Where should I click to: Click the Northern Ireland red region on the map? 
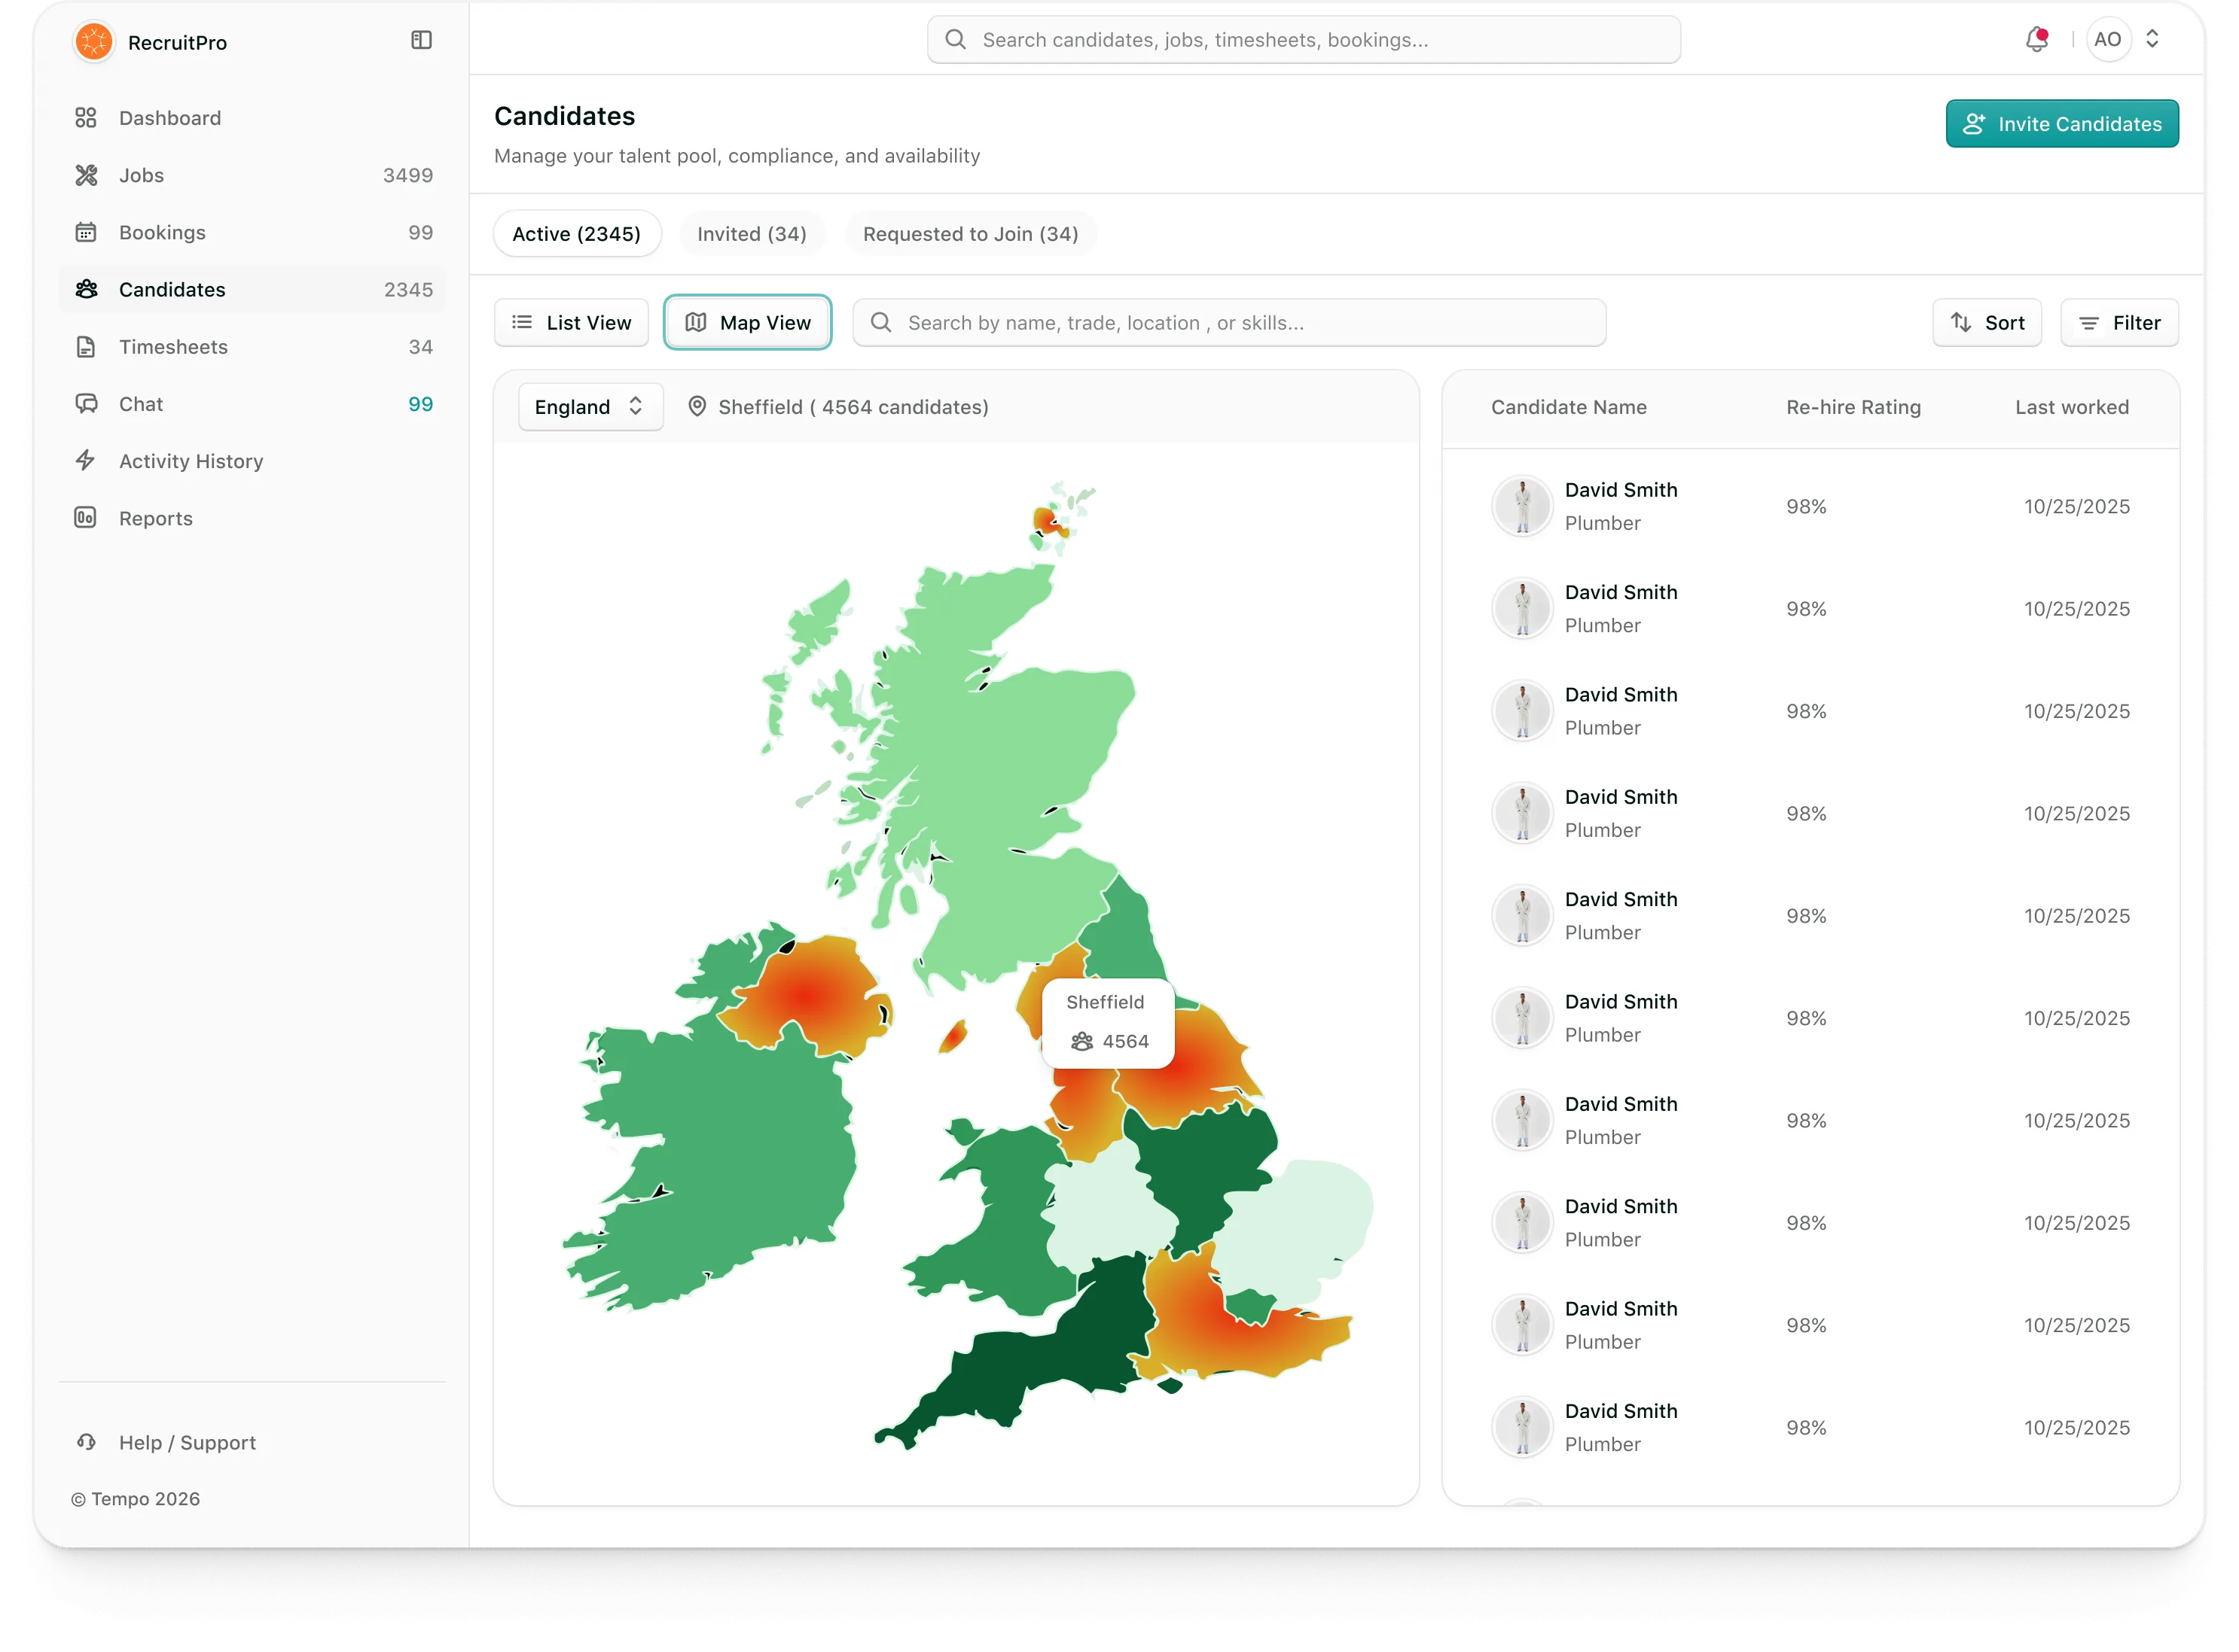tap(807, 997)
